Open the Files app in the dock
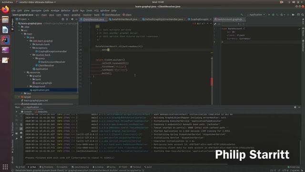This screenshot has width=305, height=172. coord(5,20)
